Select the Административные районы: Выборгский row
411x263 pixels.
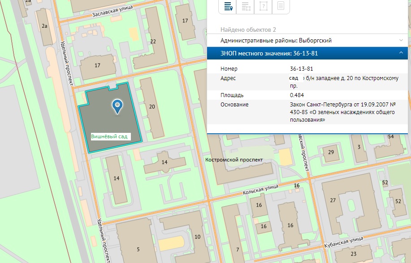coord(276,40)
